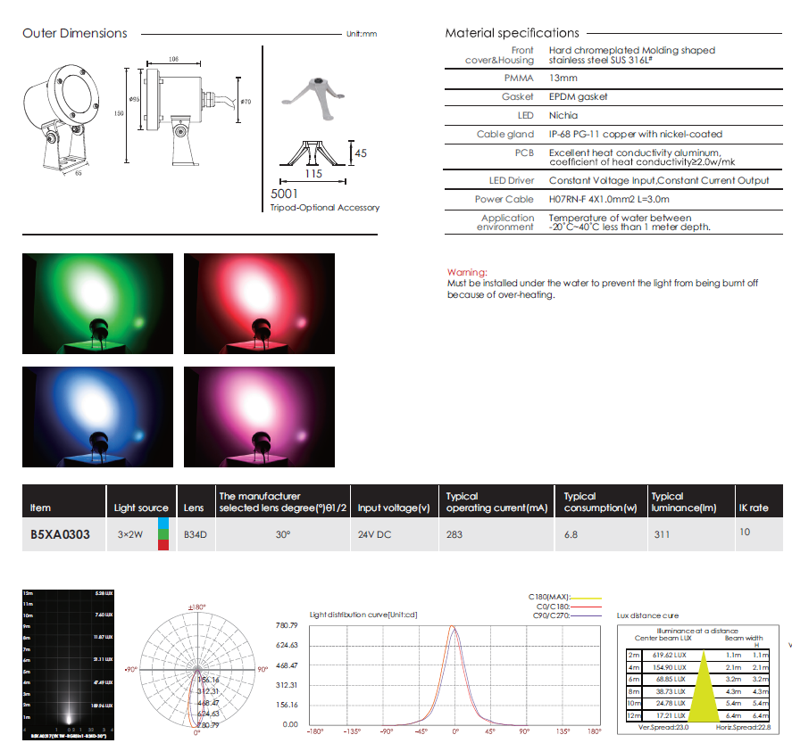Click the Material specifications heading
Screen dimensions: 792x743
tap(512, 33)
